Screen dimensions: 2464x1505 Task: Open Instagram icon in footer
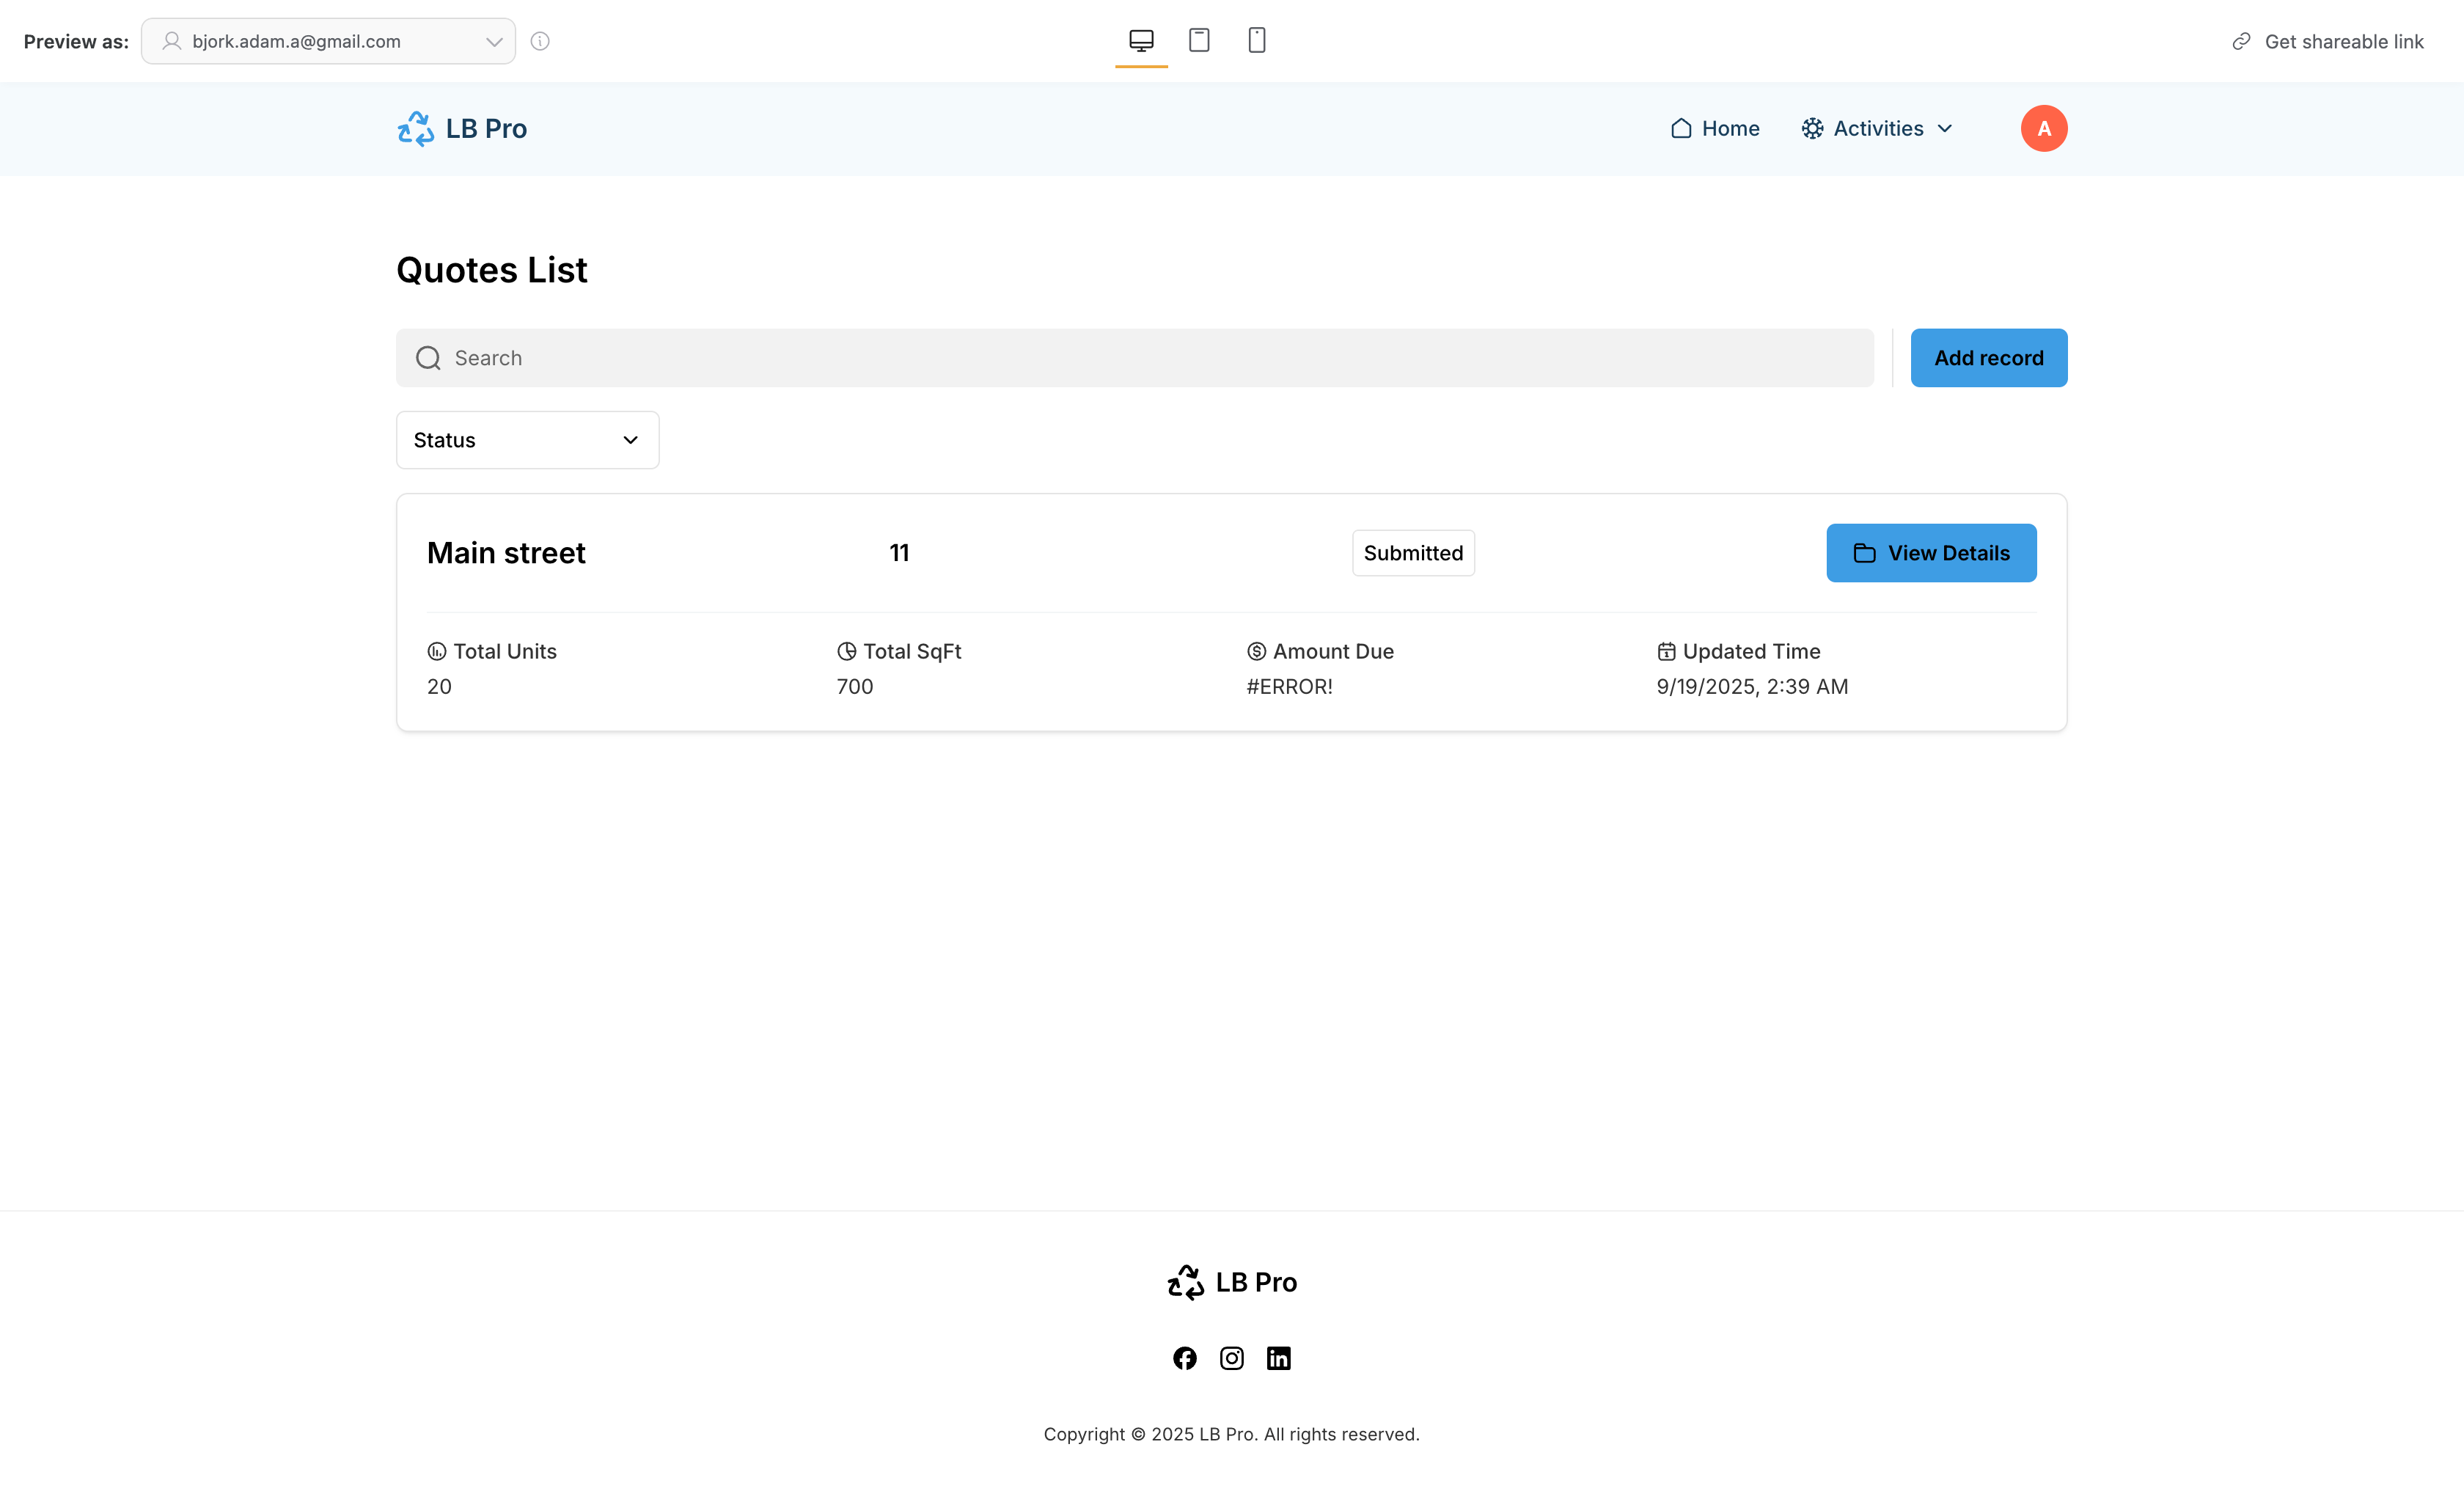pyautogui.click(x=1232, y=1358)
